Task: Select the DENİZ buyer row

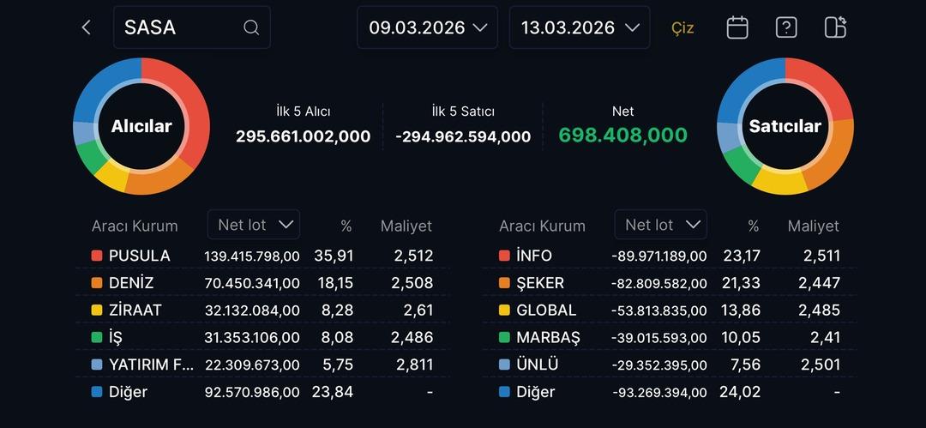Action: pos(262,283)
